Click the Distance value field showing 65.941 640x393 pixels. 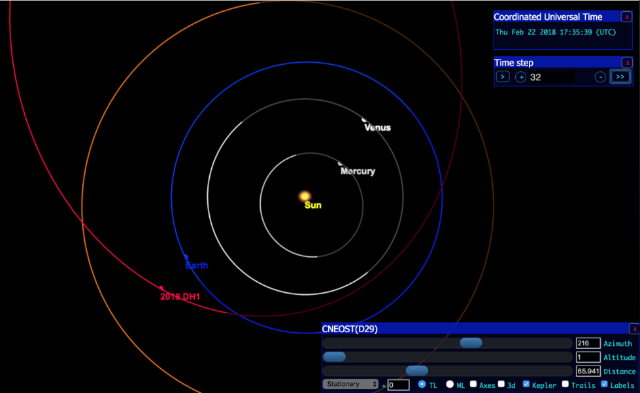[x=588, y=371]
